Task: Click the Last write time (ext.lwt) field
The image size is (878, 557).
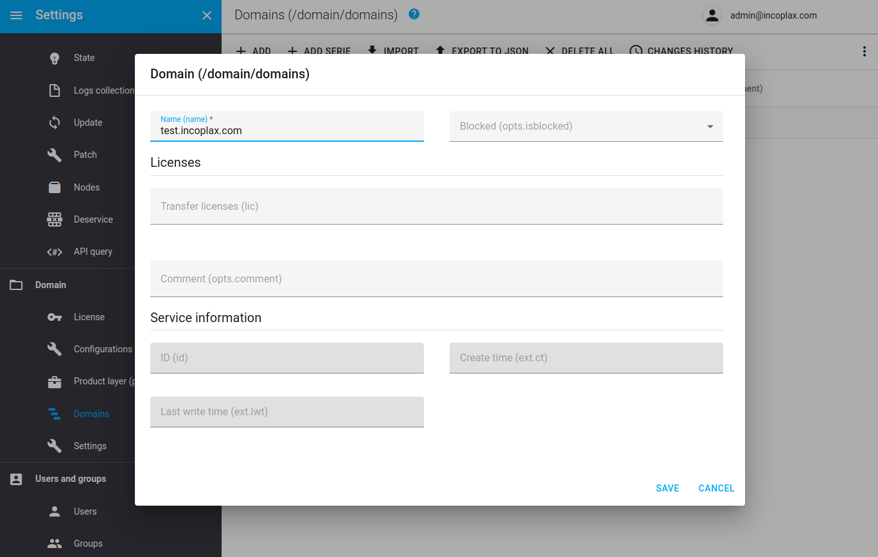Action: point(287,412)
